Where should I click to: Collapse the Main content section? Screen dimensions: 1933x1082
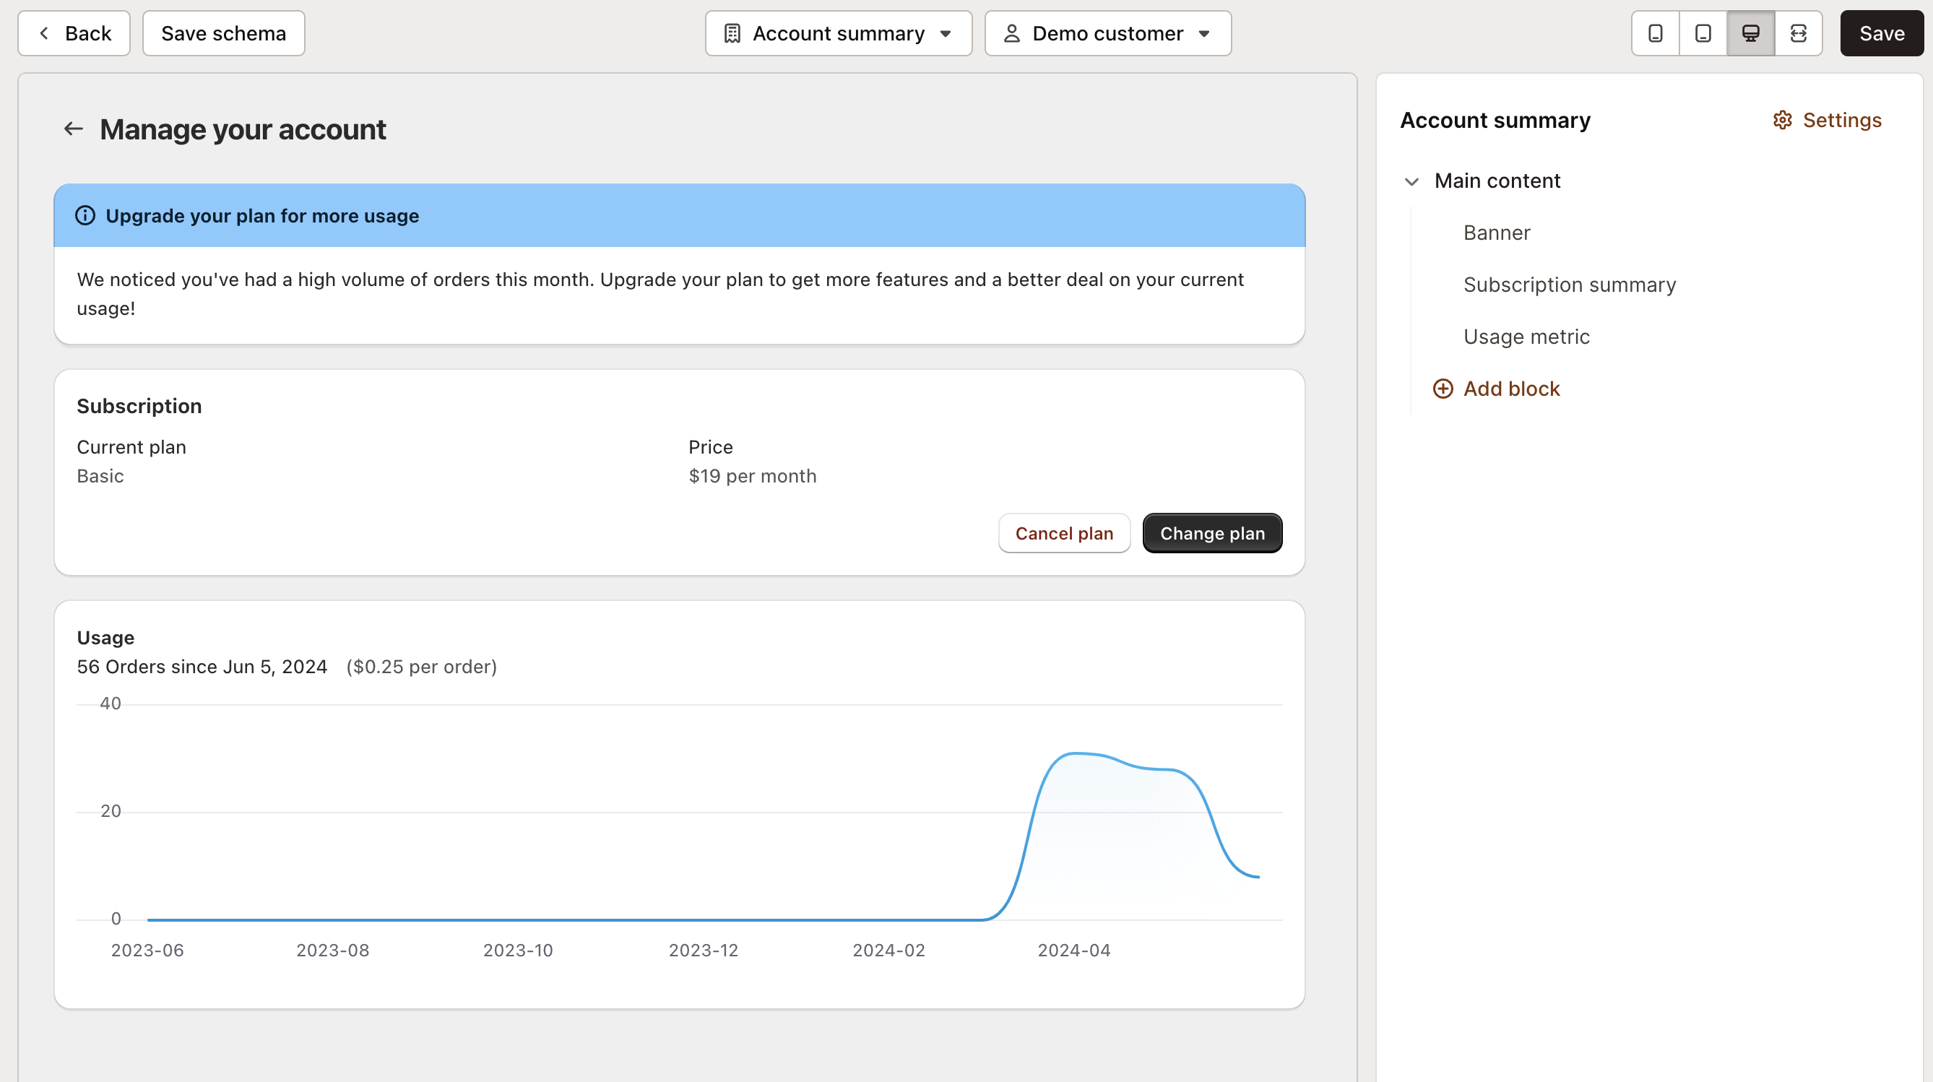(x=1411, y=181)
